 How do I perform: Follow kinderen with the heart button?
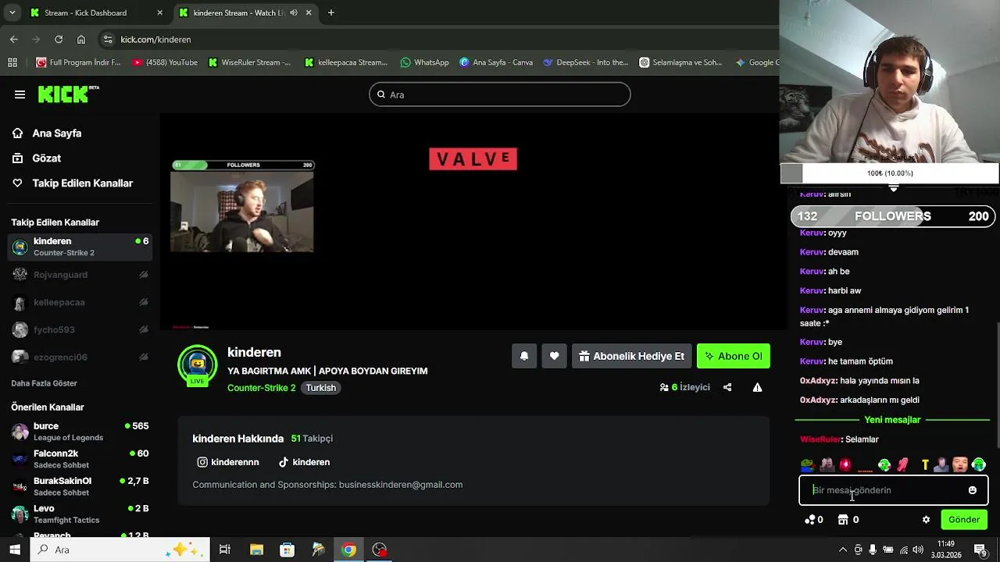pos(554,356)
